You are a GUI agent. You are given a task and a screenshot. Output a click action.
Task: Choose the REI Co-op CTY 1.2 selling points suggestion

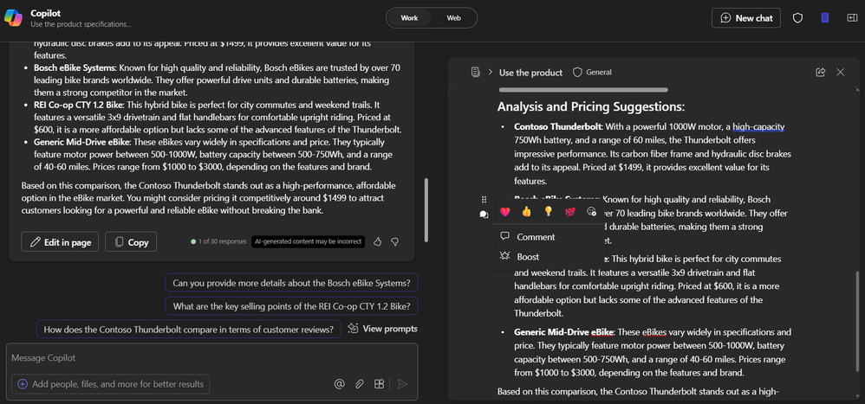[291, 306]
